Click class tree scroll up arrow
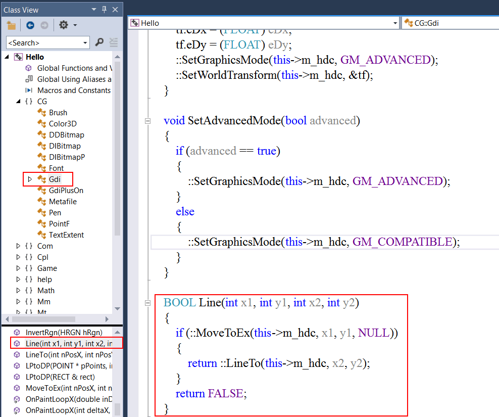499x417 pixels. tap(117, 57)
